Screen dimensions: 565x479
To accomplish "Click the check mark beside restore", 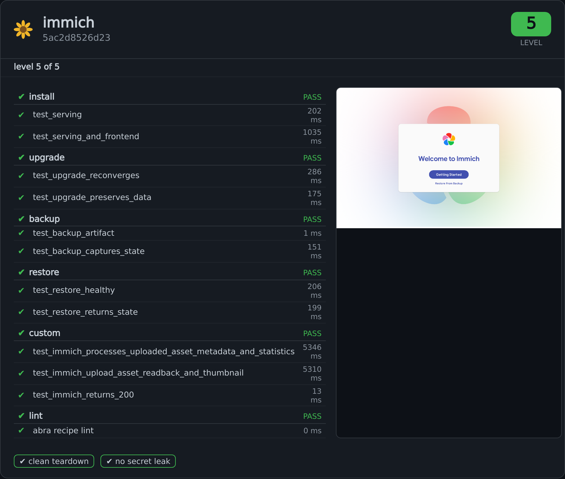I will pyautogui.click(x=21, y=272).
